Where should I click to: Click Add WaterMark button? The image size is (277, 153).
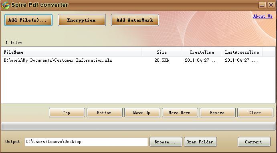135,20
